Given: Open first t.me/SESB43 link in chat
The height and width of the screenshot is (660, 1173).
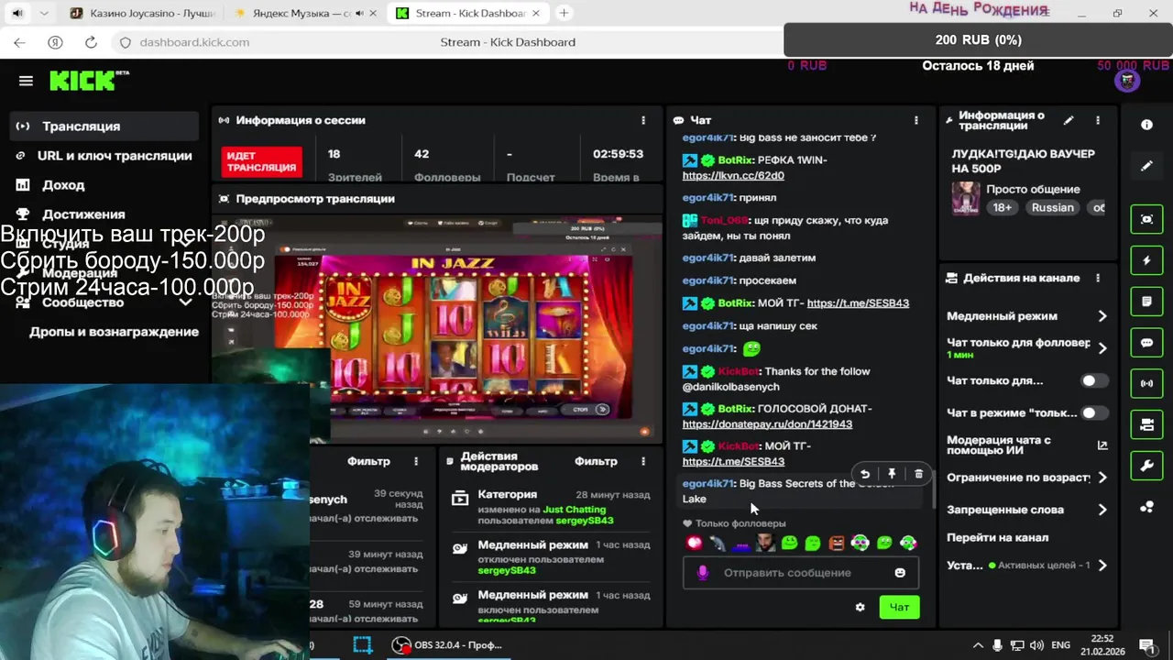Looking at the screenshot, I should [858, 303].
